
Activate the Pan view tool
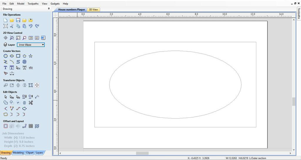tap(6, 38)
